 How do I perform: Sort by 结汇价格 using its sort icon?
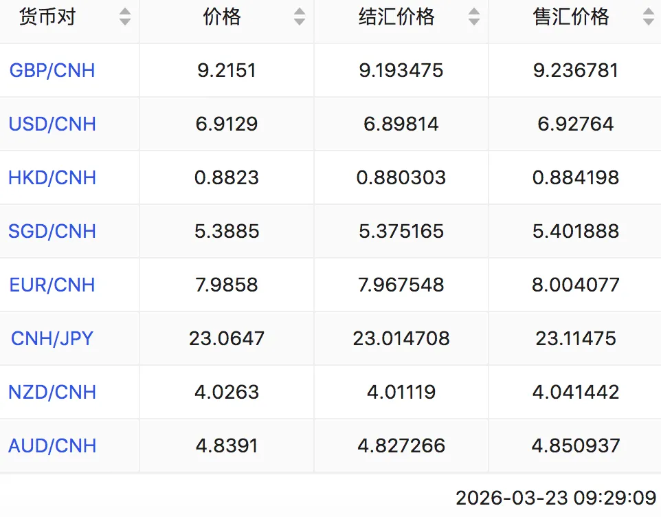coord(474,16)
